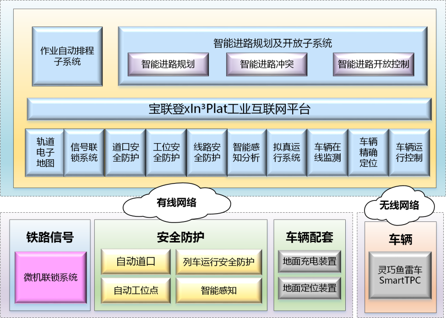This screenshot has width=446, height=318.
Task: Click the 列车运行安全防护 box
Action: point(218,262)
